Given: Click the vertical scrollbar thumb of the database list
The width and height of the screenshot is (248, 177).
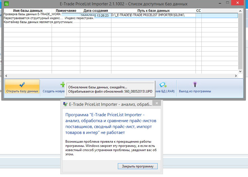Looking at the screenshot, I should tap(240, 41).
